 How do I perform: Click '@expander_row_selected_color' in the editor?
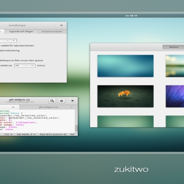point(33,118)
